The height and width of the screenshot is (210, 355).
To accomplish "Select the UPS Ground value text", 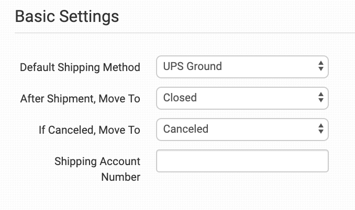I will pyautogui.click(x=192, y=67).
